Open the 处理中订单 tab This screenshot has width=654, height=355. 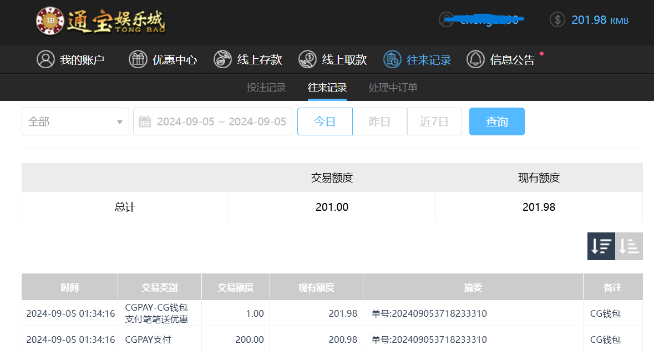tap(392, 87)
